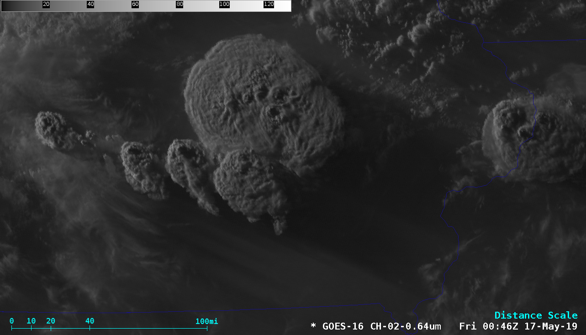The height and width of the screenshot is (335, 586).
Task: Click the 40 tick label on color bar
Action: tap(90, 4)
